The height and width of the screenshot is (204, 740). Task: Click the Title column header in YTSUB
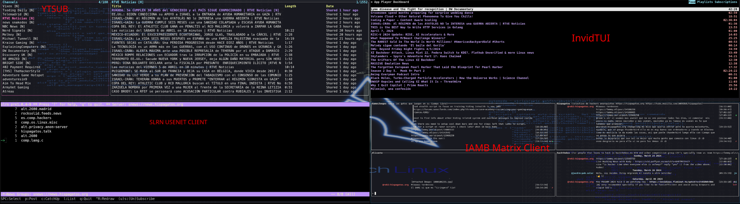click(x=116, y=6)
